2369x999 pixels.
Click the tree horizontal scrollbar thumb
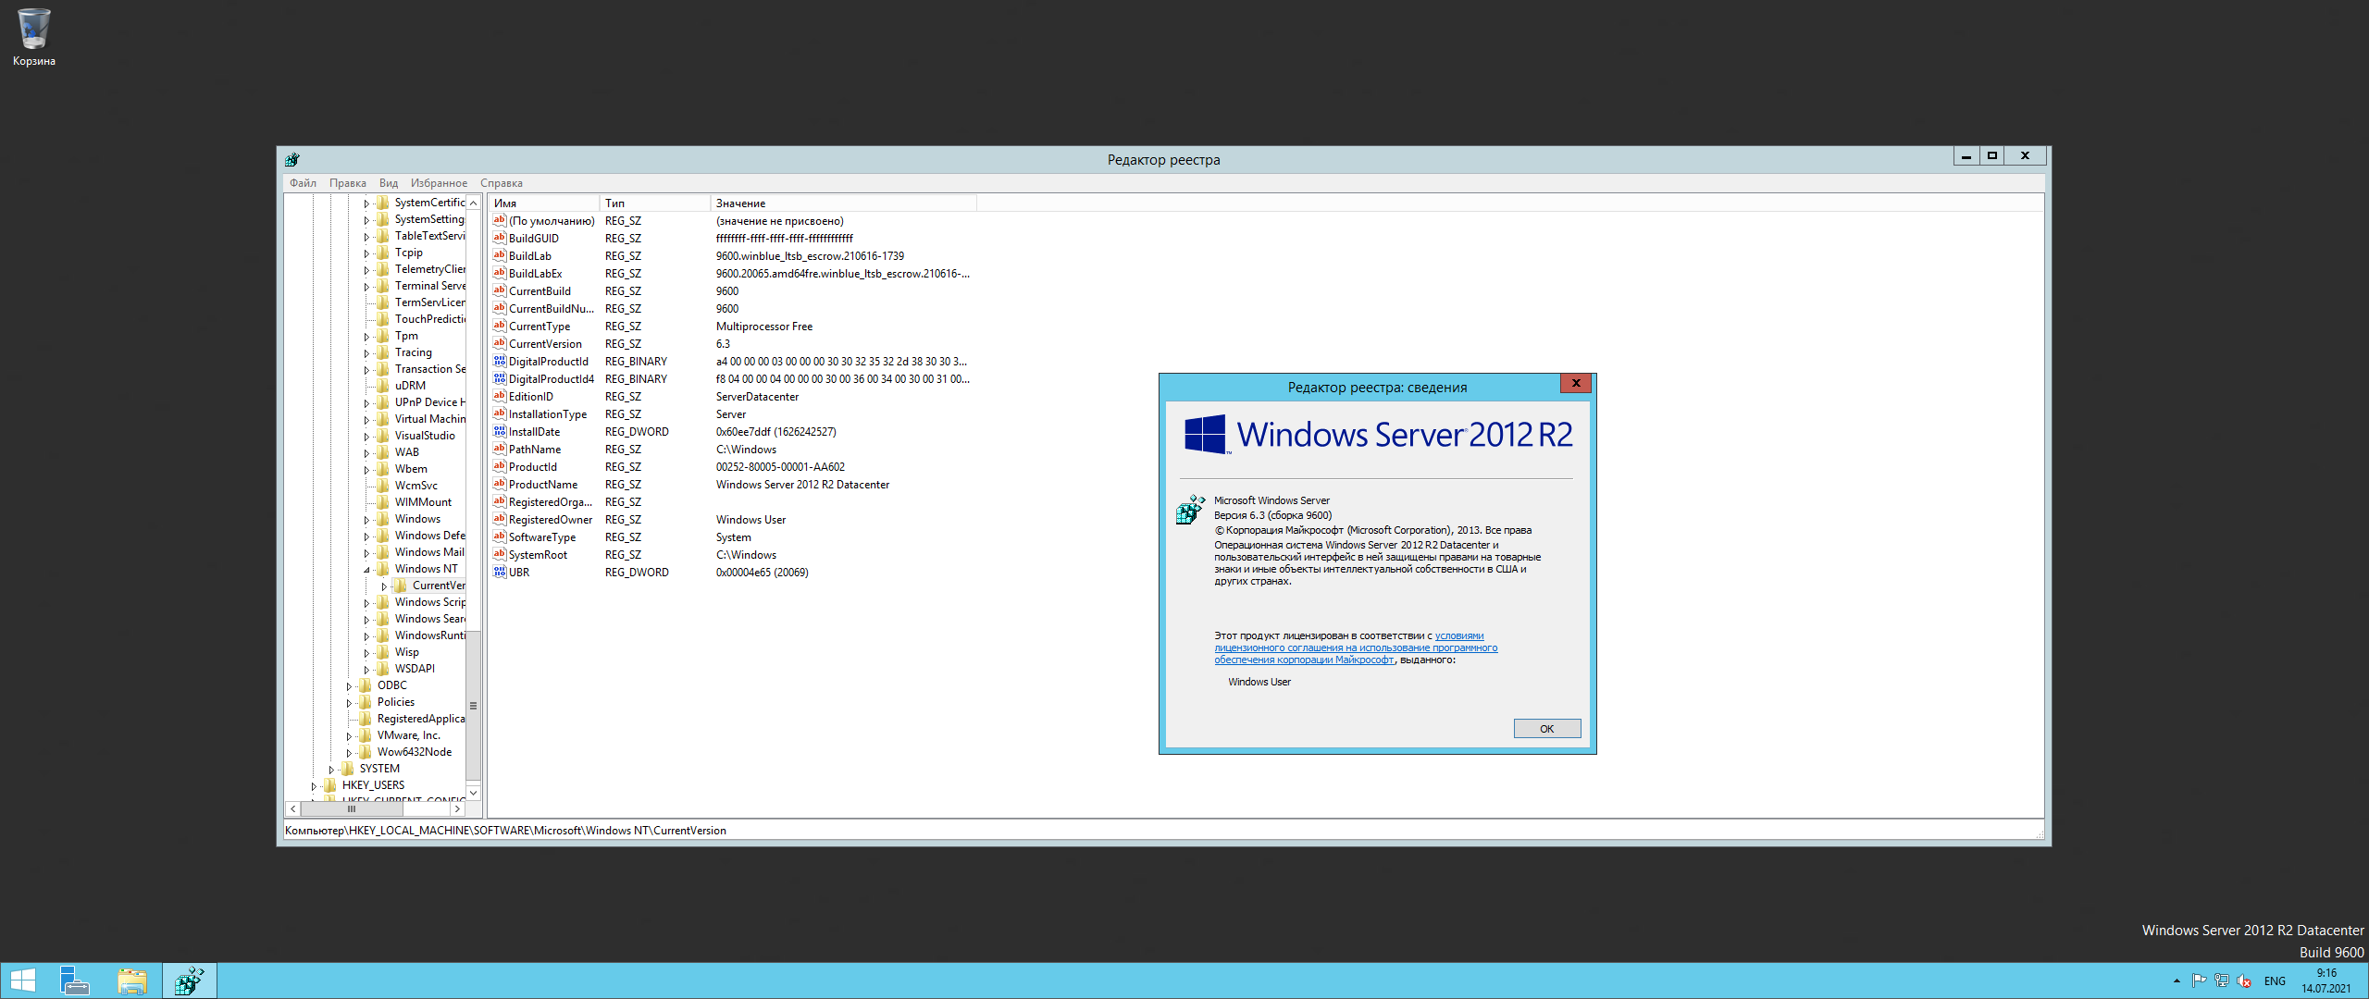click(352, 808)
